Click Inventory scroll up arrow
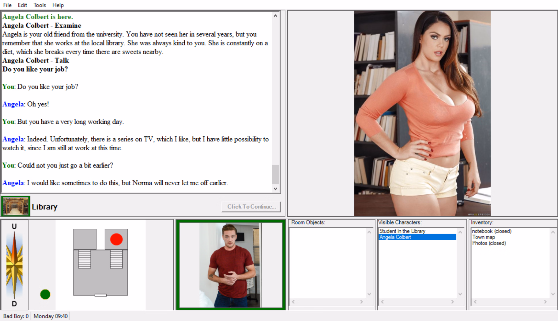 pos(553,232)
